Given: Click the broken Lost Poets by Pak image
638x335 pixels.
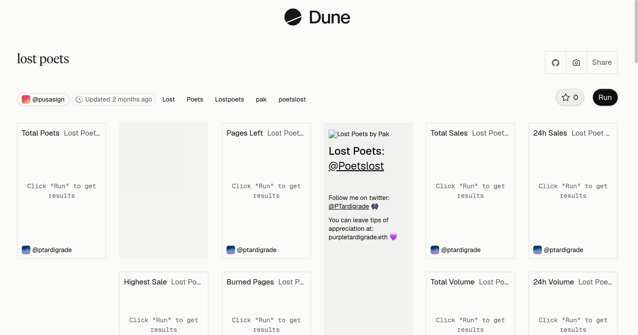Looking at the screenshot, I should tap(333, 134).
